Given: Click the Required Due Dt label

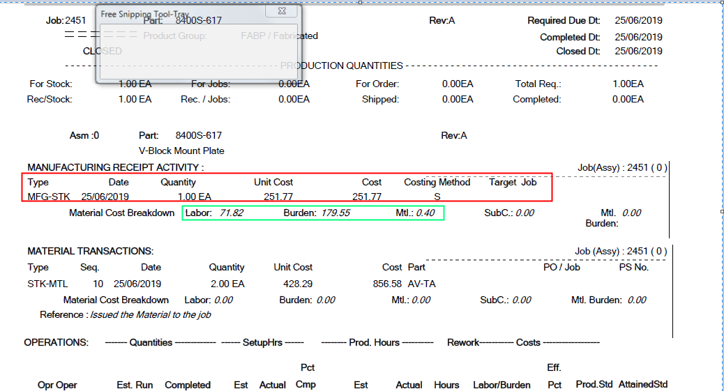Looking at the screenshot, I should point(564,20).
